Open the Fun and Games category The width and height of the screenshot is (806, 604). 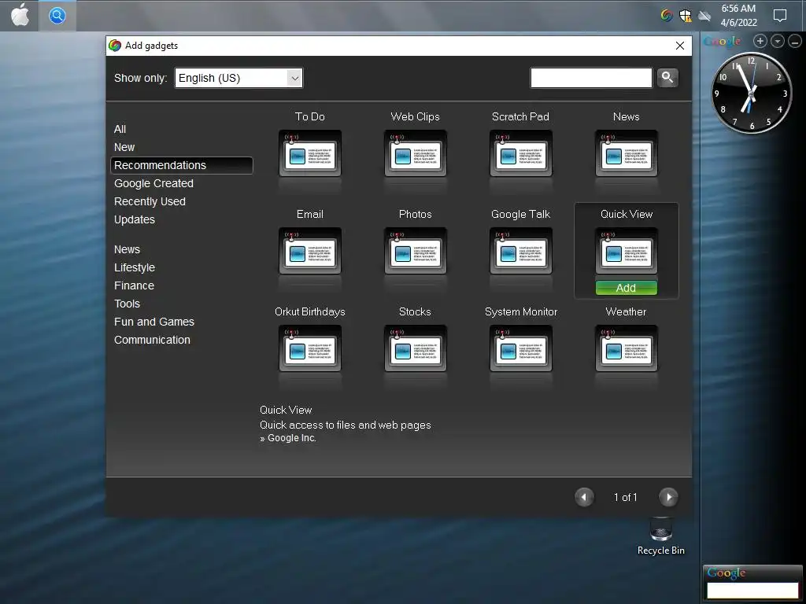(154, 322)
